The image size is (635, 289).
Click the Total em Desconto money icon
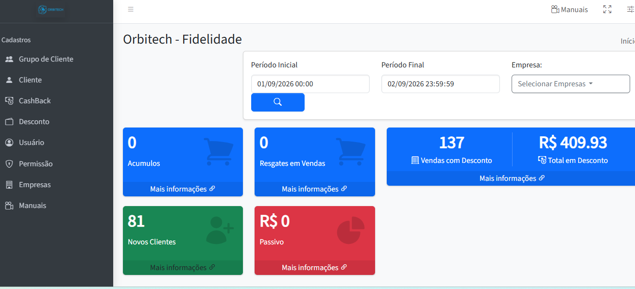[x=542, y=160]
